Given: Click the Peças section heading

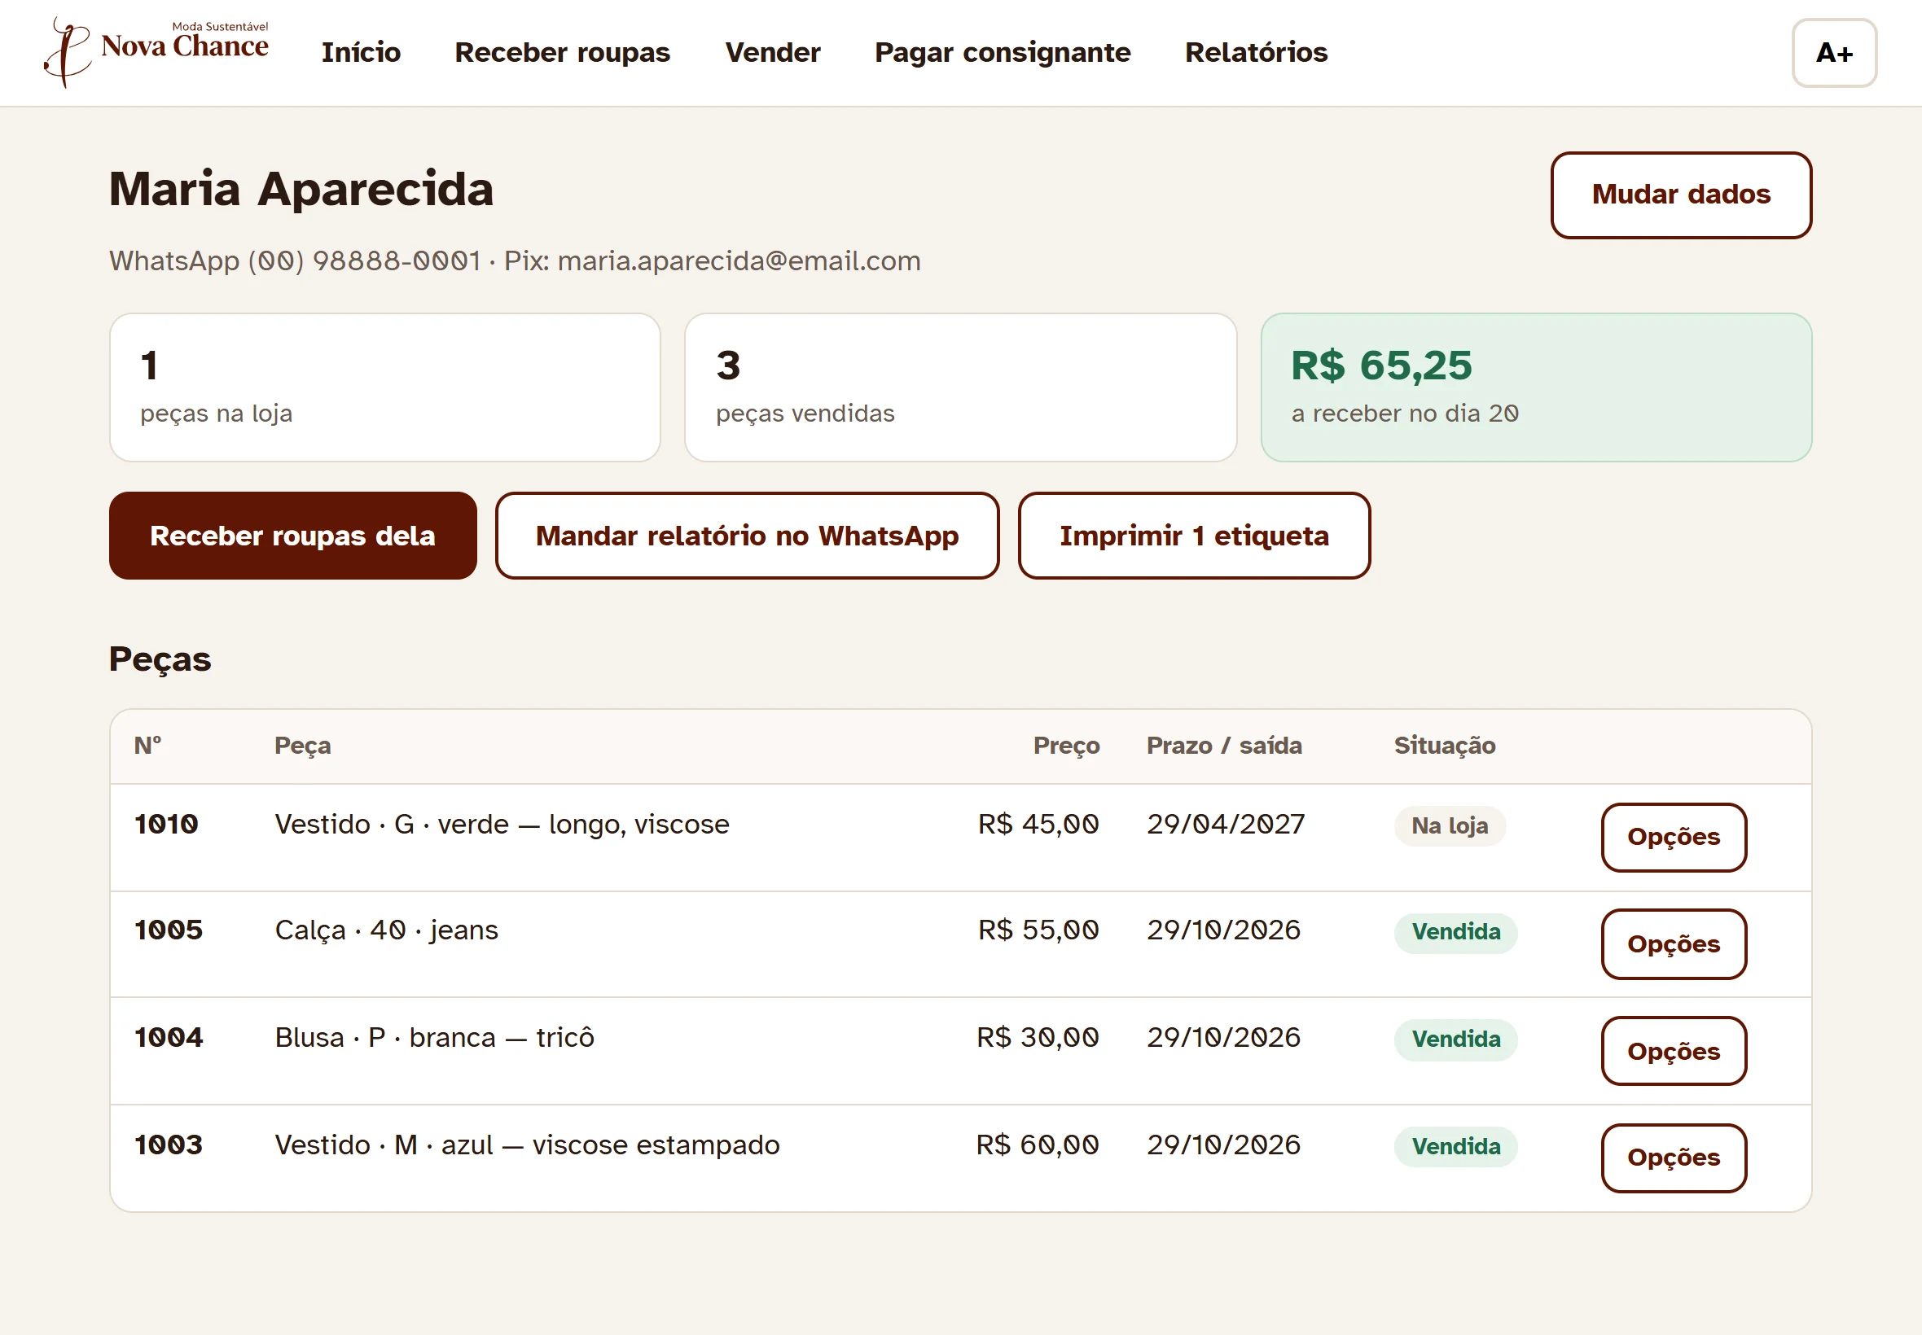Looking at the screenshot, I should pos(160,660).
